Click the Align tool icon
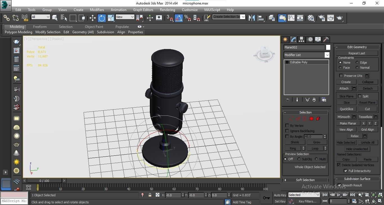Screen dimensions: 384x205 261,18
